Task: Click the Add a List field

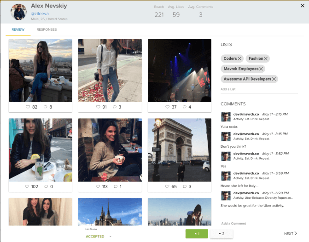Action: click(x=259, y=89)
